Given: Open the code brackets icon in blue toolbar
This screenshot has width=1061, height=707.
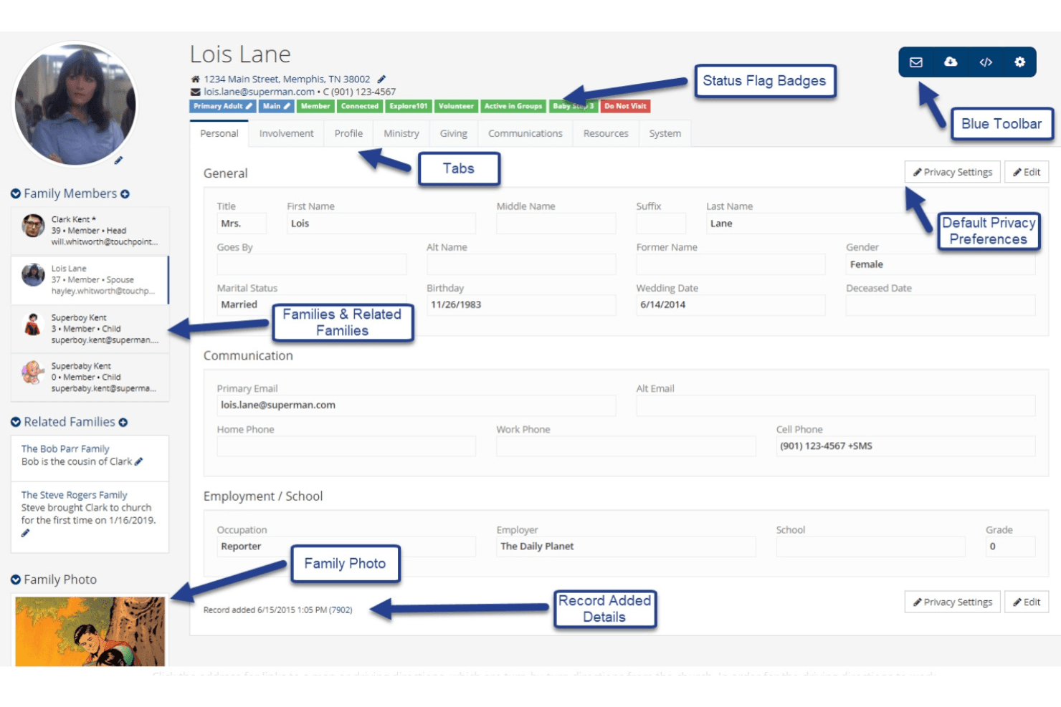Looking at the screenshot, I should point(986,62).
